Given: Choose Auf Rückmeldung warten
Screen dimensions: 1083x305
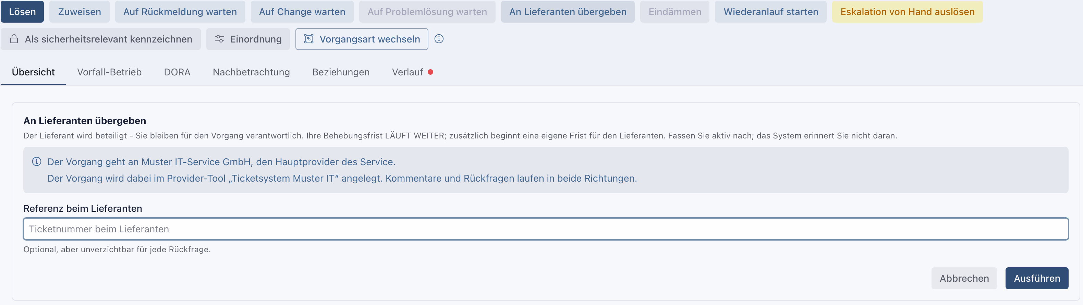Looking at the screenshot, I should (x=180, y=12).
